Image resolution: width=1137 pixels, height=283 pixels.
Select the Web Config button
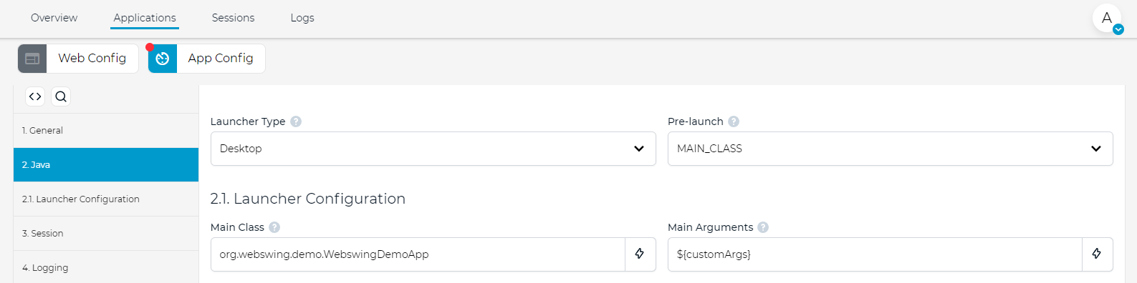78,59
